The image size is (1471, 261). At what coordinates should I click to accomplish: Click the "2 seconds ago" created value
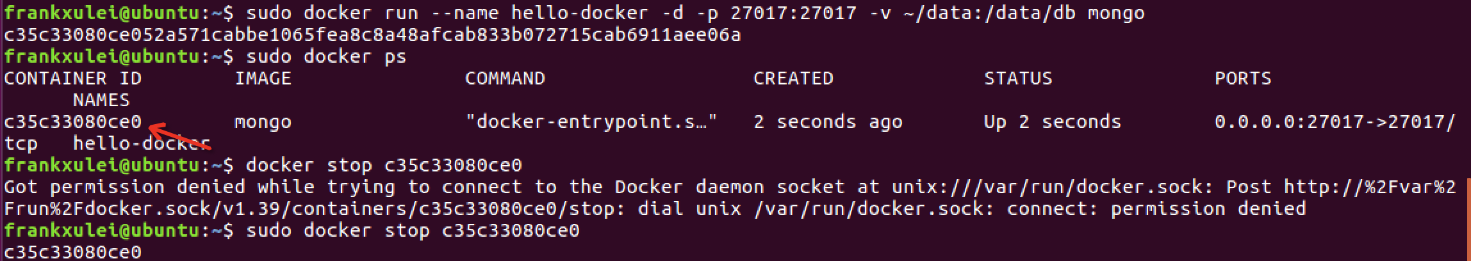(x=828, y=122)
